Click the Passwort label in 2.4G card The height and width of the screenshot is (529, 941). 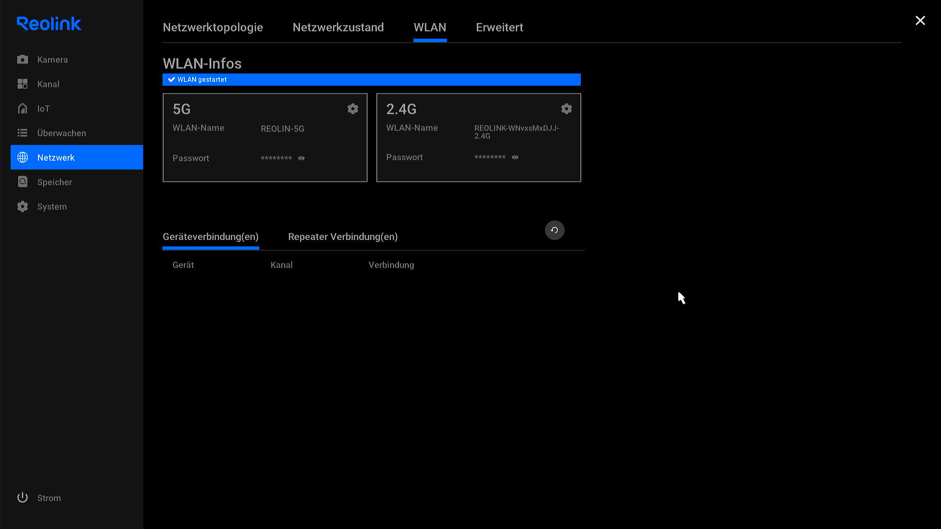pyautogui.click(x=404, y=157)
